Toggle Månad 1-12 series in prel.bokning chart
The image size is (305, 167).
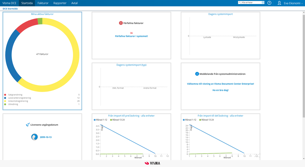tap(100, 120)
